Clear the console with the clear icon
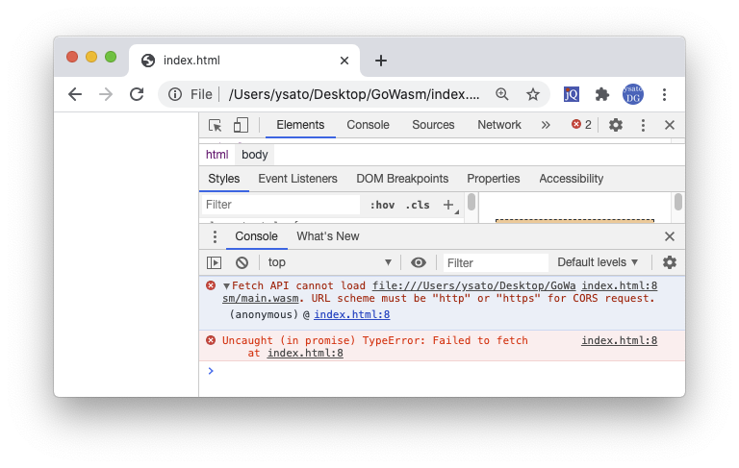The image size is (739, 468). pos(242,262)
